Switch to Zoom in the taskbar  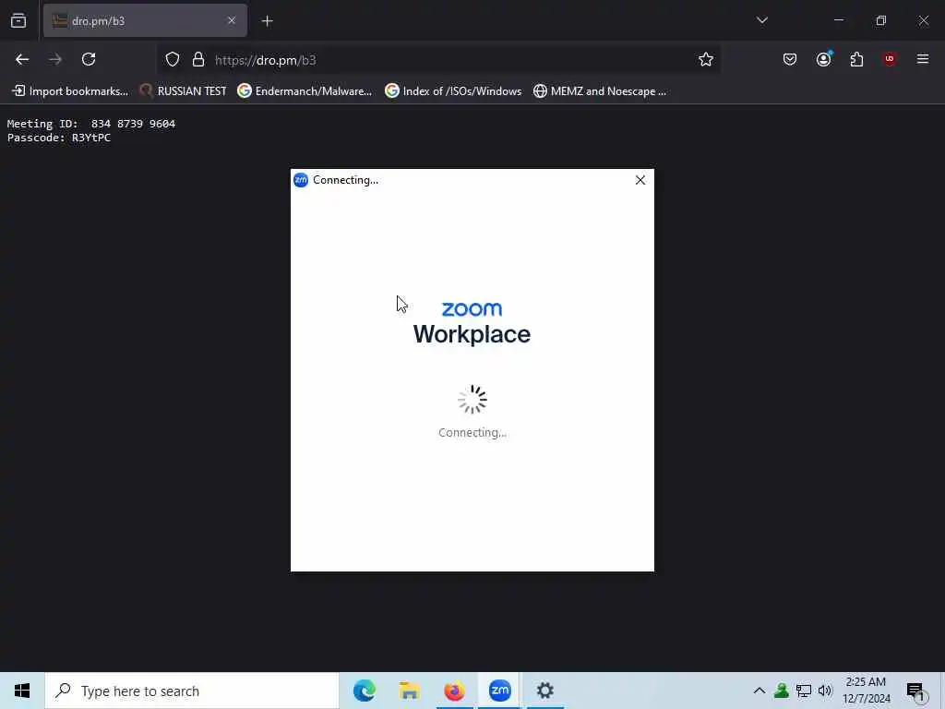[x=499, y=691]
